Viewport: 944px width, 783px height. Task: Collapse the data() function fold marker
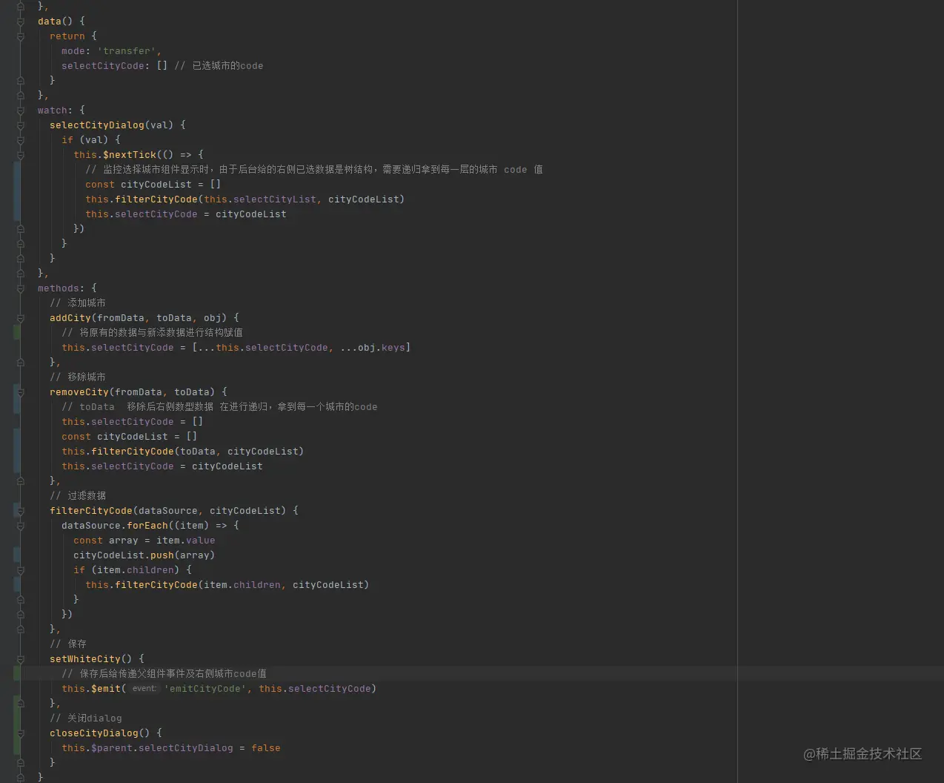[21, 22]
